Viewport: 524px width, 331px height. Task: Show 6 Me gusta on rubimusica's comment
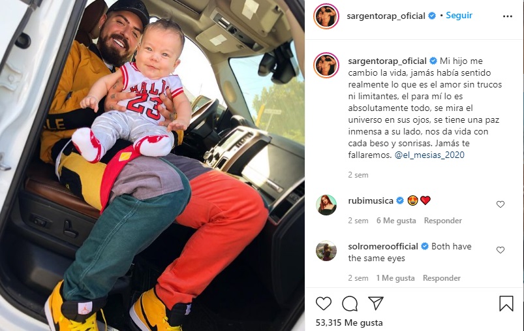(396, 221)
